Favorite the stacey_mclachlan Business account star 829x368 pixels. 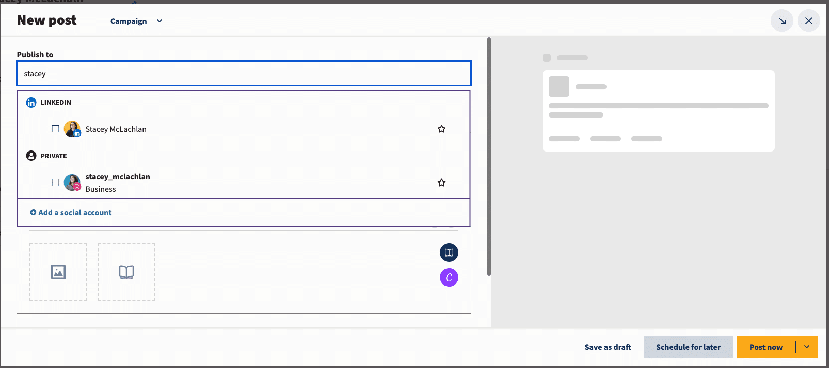(x=441, y=182)
